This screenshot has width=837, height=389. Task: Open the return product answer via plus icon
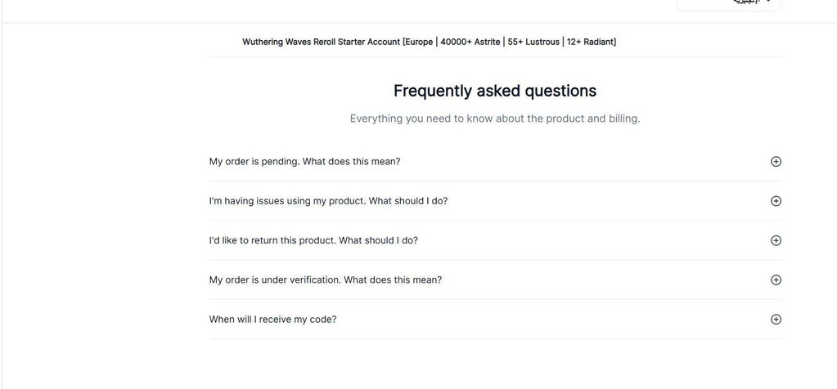tap(776, 240)
